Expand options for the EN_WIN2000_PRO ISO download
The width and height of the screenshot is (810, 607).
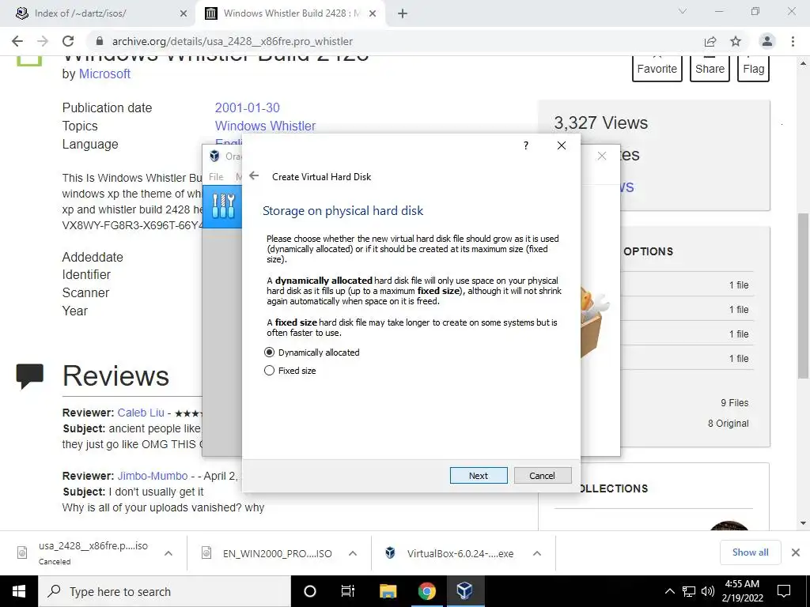[353, 553]
